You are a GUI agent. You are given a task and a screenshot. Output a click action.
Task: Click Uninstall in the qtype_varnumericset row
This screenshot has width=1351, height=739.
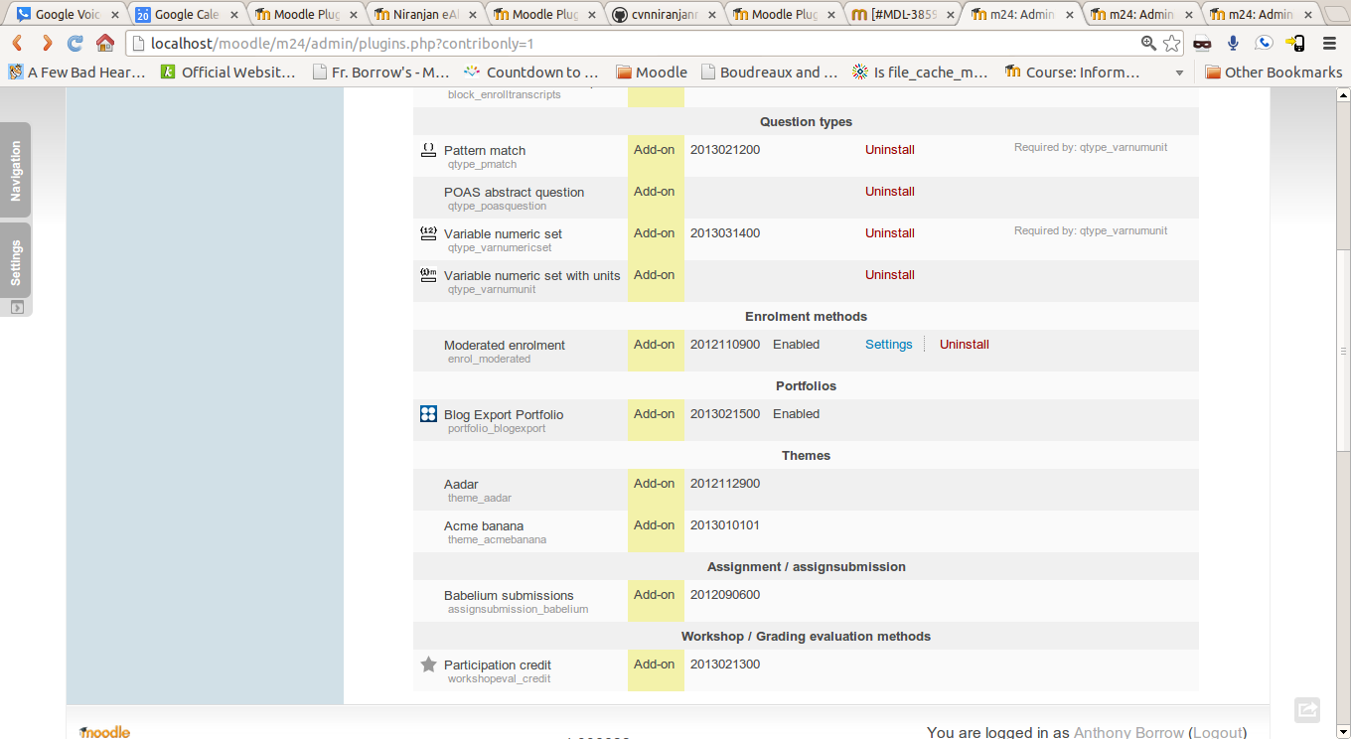890,233
